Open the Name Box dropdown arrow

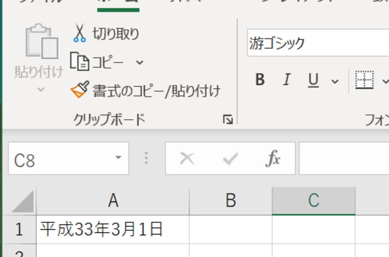pos(118,157)
